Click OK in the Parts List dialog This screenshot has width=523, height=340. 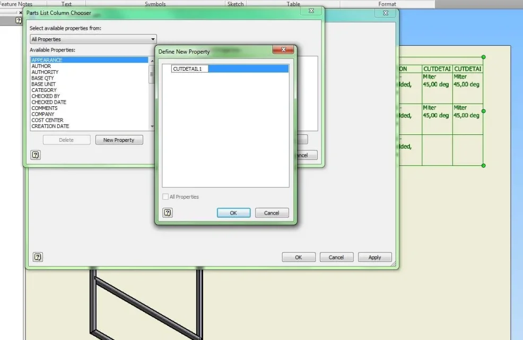[x=299, y=257]
